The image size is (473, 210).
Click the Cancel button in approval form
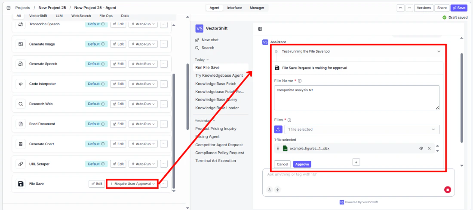pos(283,164)
